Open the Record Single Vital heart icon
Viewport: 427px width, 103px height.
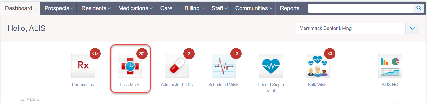coord(271,66)
